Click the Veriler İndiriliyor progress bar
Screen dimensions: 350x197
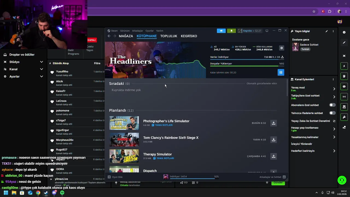click(x=247, y=59)
